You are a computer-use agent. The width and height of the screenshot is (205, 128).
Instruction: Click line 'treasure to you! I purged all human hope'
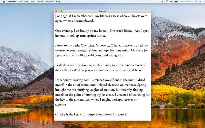[x=101, y=50]
